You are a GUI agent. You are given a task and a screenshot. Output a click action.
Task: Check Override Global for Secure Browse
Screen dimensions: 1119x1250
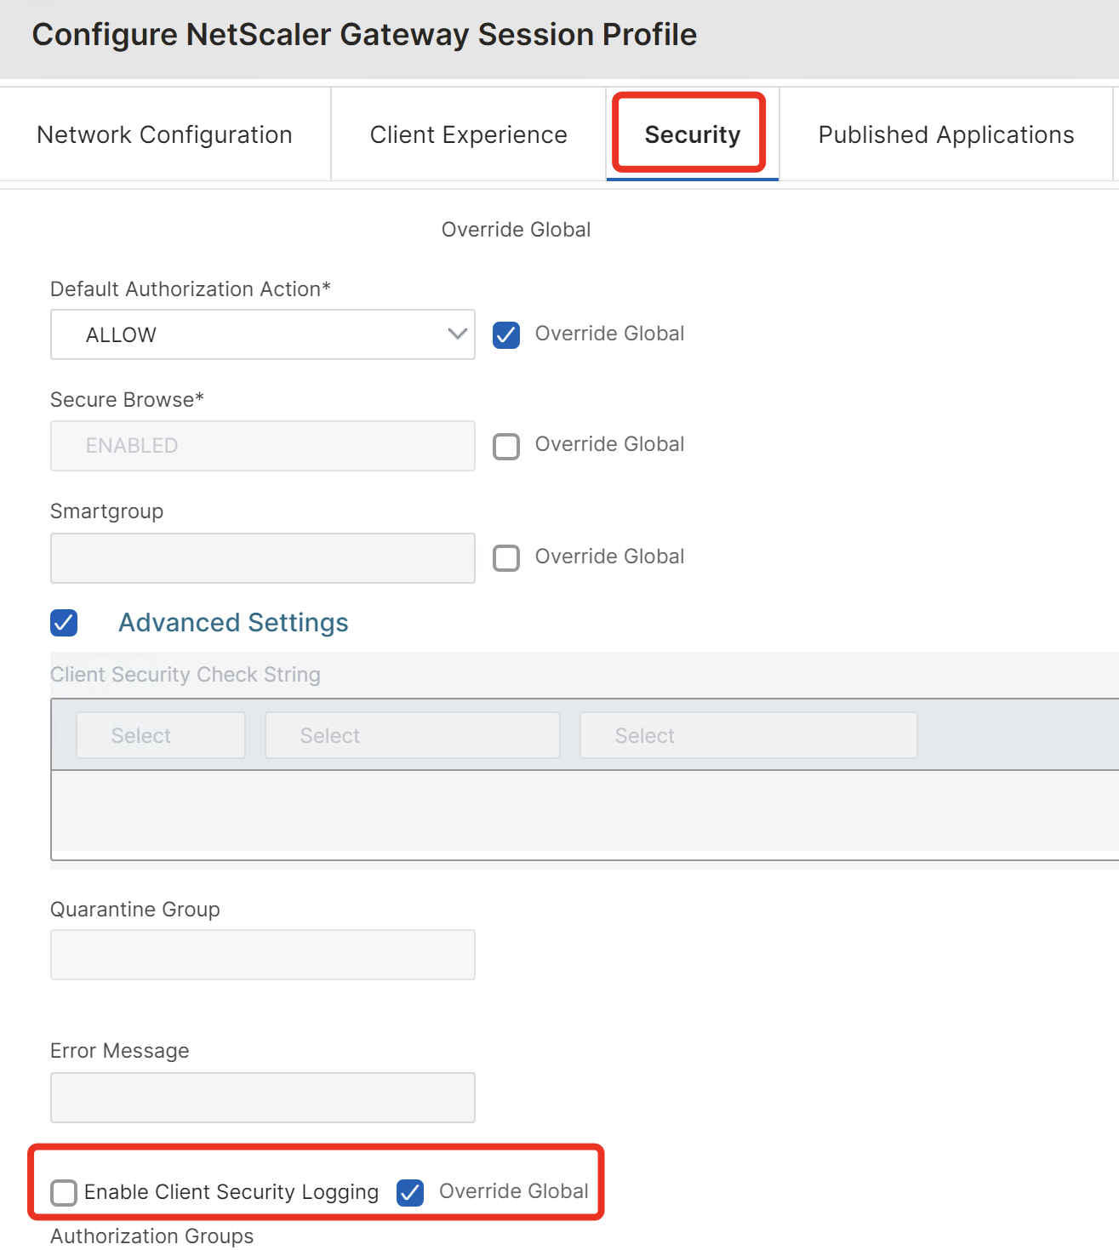coord(506,446)
